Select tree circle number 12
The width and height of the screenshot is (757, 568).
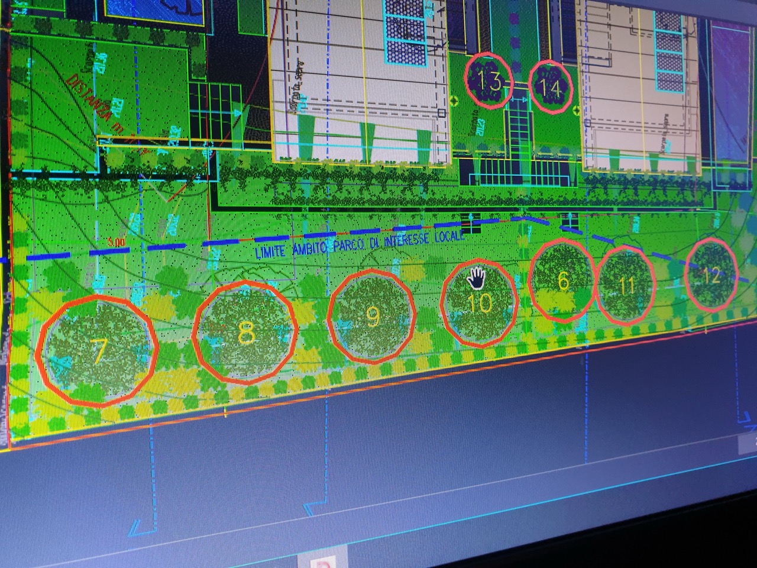(x=712, y=275)
